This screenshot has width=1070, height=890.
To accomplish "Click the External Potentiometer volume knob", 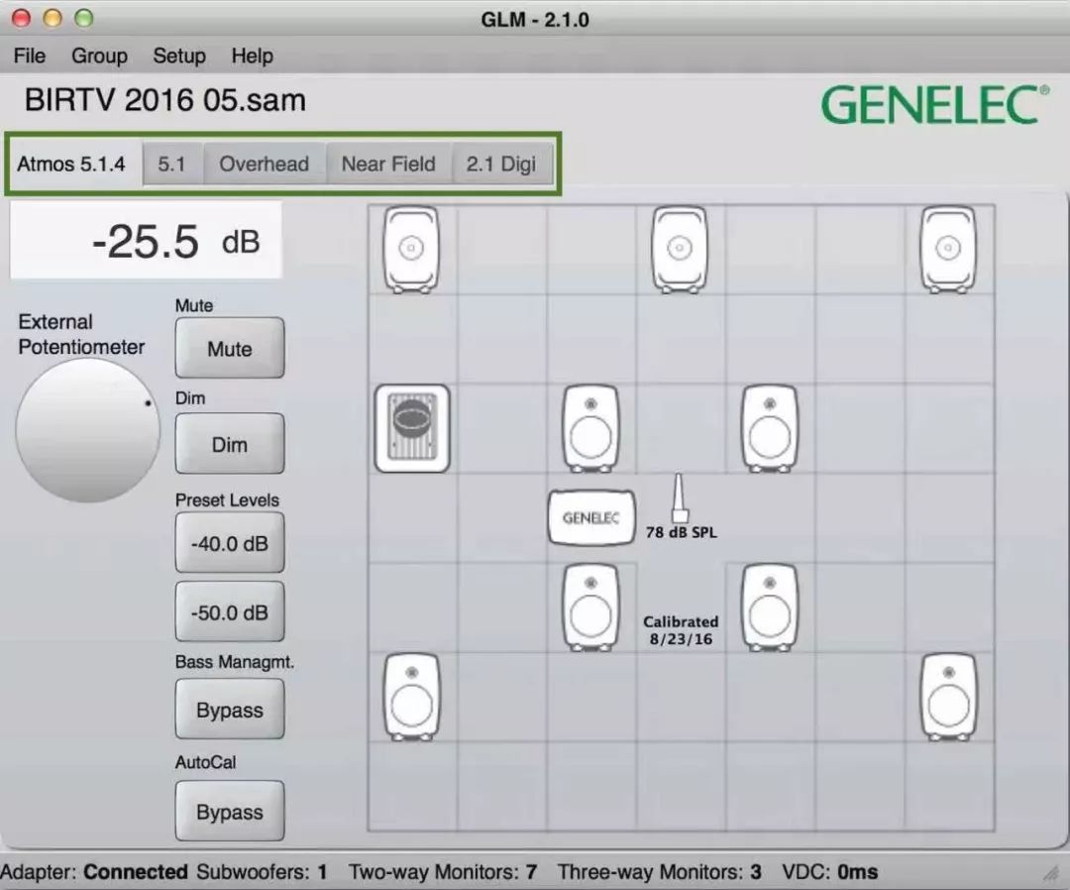I will click(x=88, y=430).
